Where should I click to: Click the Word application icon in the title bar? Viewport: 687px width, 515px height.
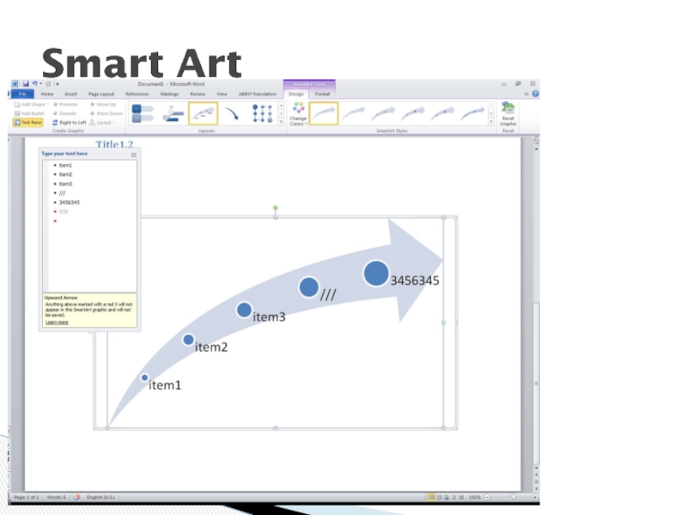pos(15,83)
